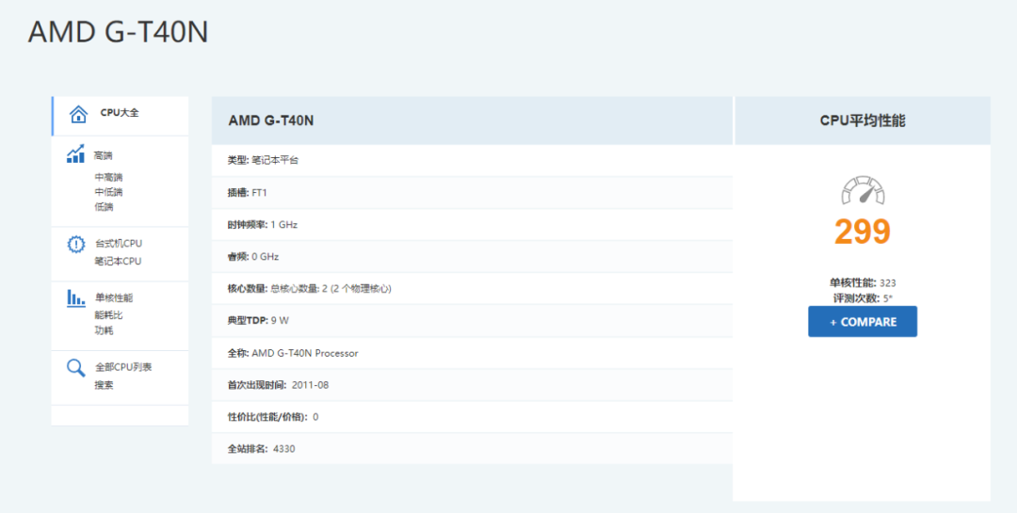This screenshot has width=1017, height=513.
Task: Open the 台式机CPU list
Action: point(118,244)
